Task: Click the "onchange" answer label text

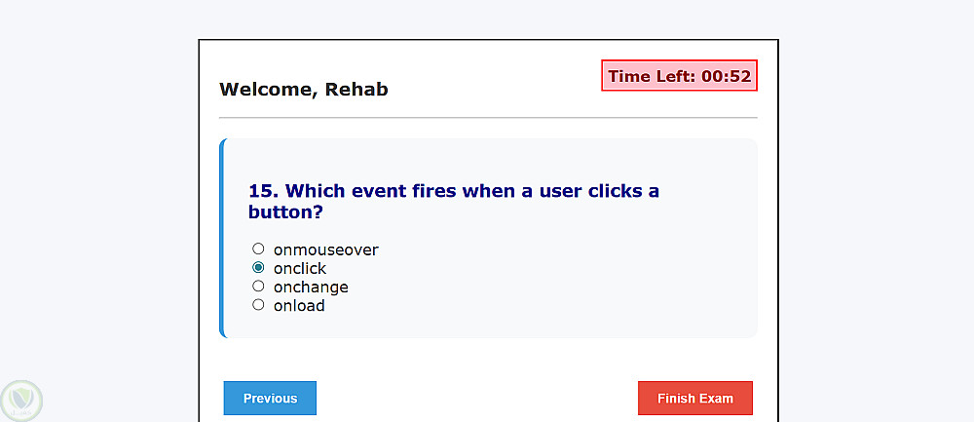Action: point(311,287)
